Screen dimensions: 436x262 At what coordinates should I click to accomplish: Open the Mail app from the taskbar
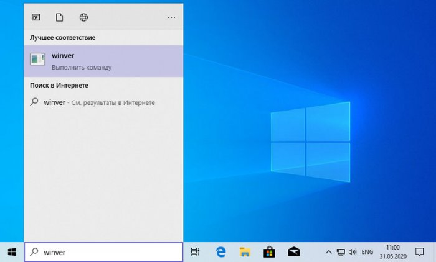point(293,252)
